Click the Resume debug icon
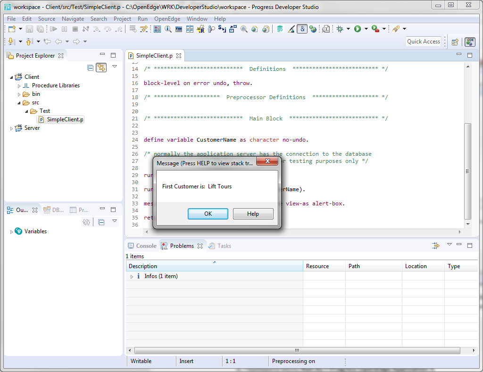Viewport: 483px width, 372px height. point(54,29)
